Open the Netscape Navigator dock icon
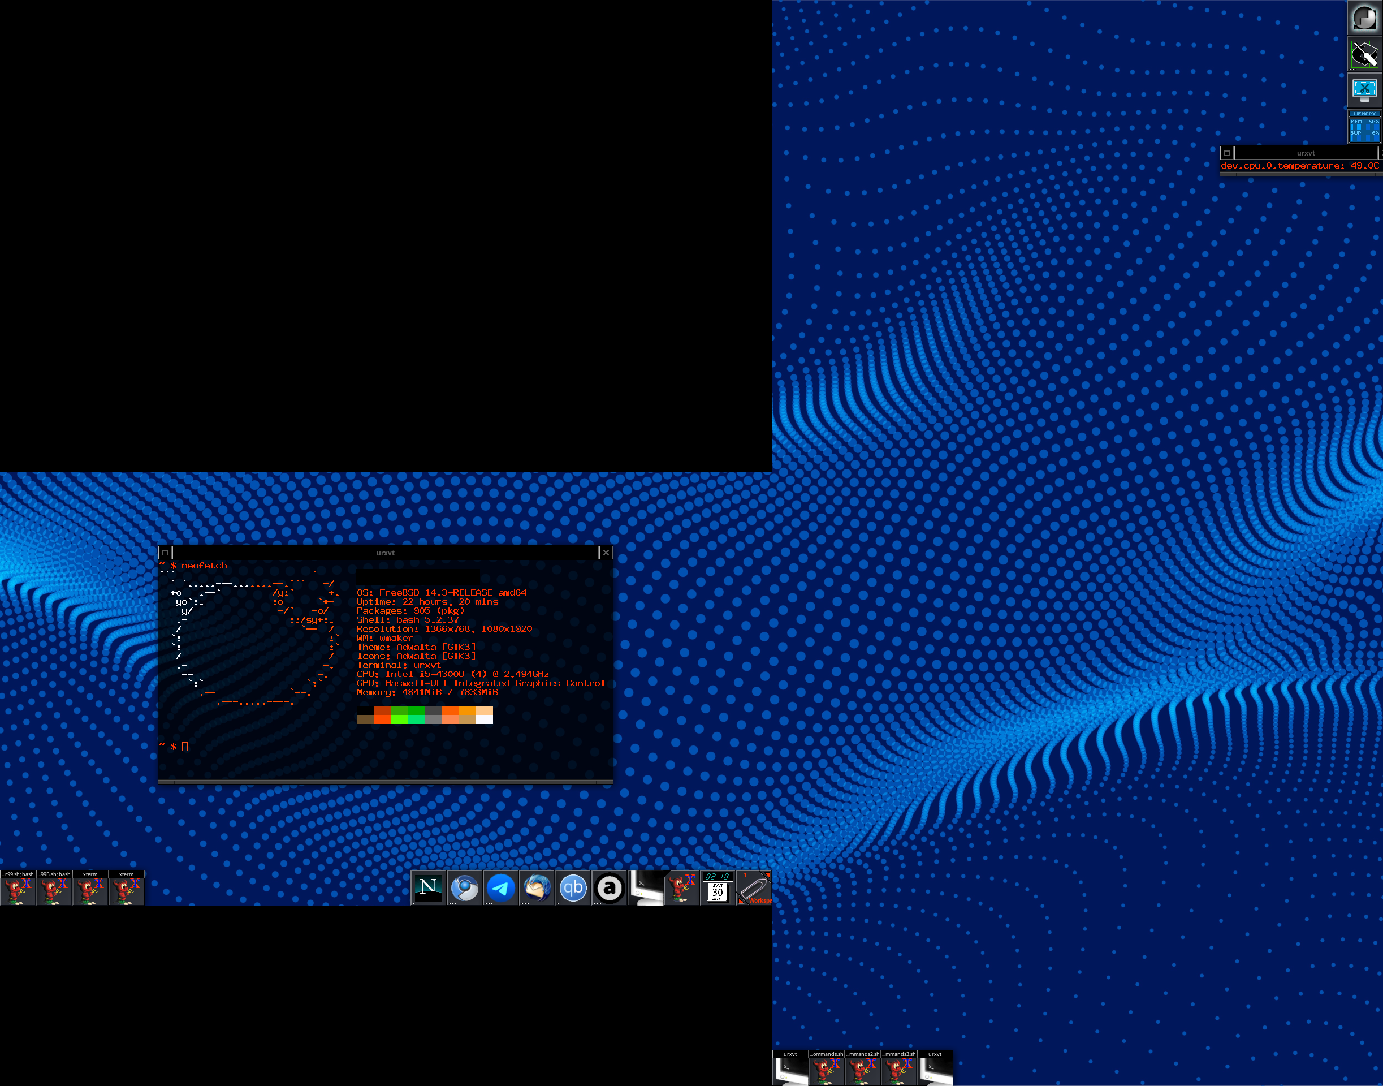1383x1086 pixels. click(x=429, y=887)
